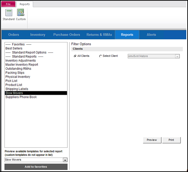
Task: Choose the Select Client radio option
Action: click(100, 56)
